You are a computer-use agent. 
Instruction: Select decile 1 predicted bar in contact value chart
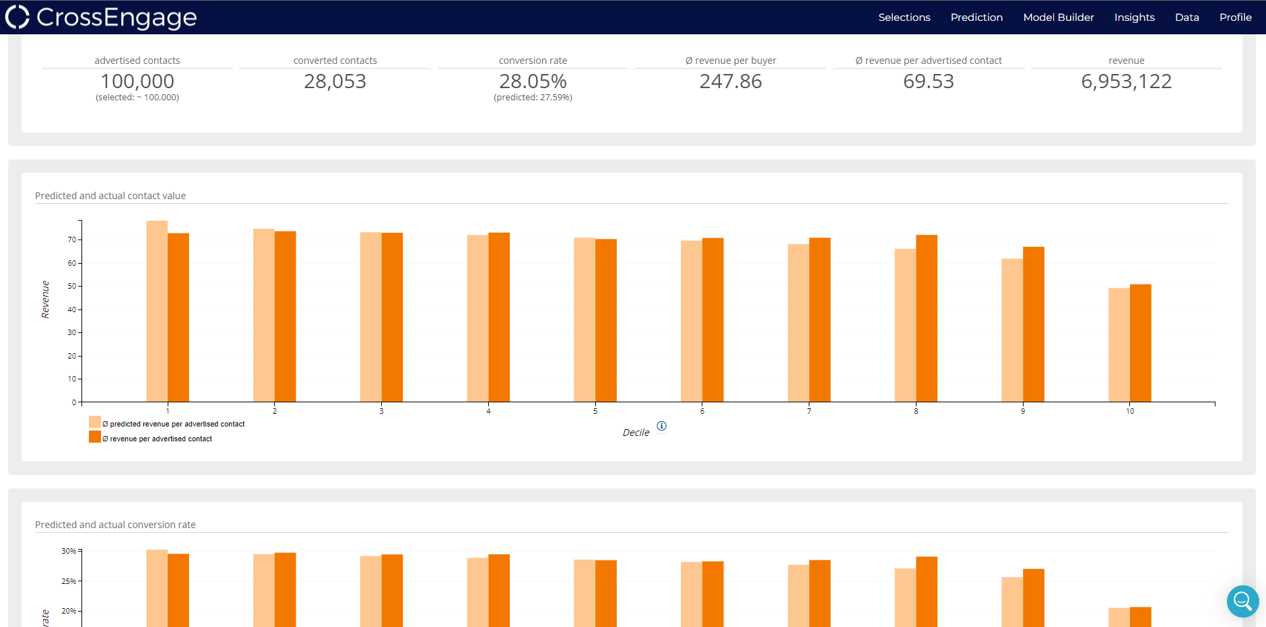tap(157, 311)
